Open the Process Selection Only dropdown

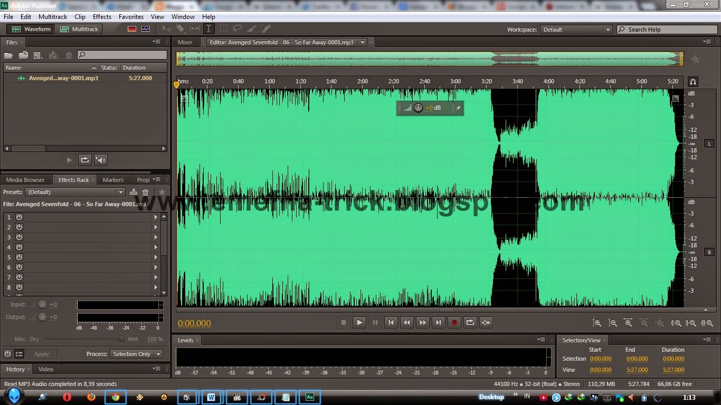(x=136, y=354)
